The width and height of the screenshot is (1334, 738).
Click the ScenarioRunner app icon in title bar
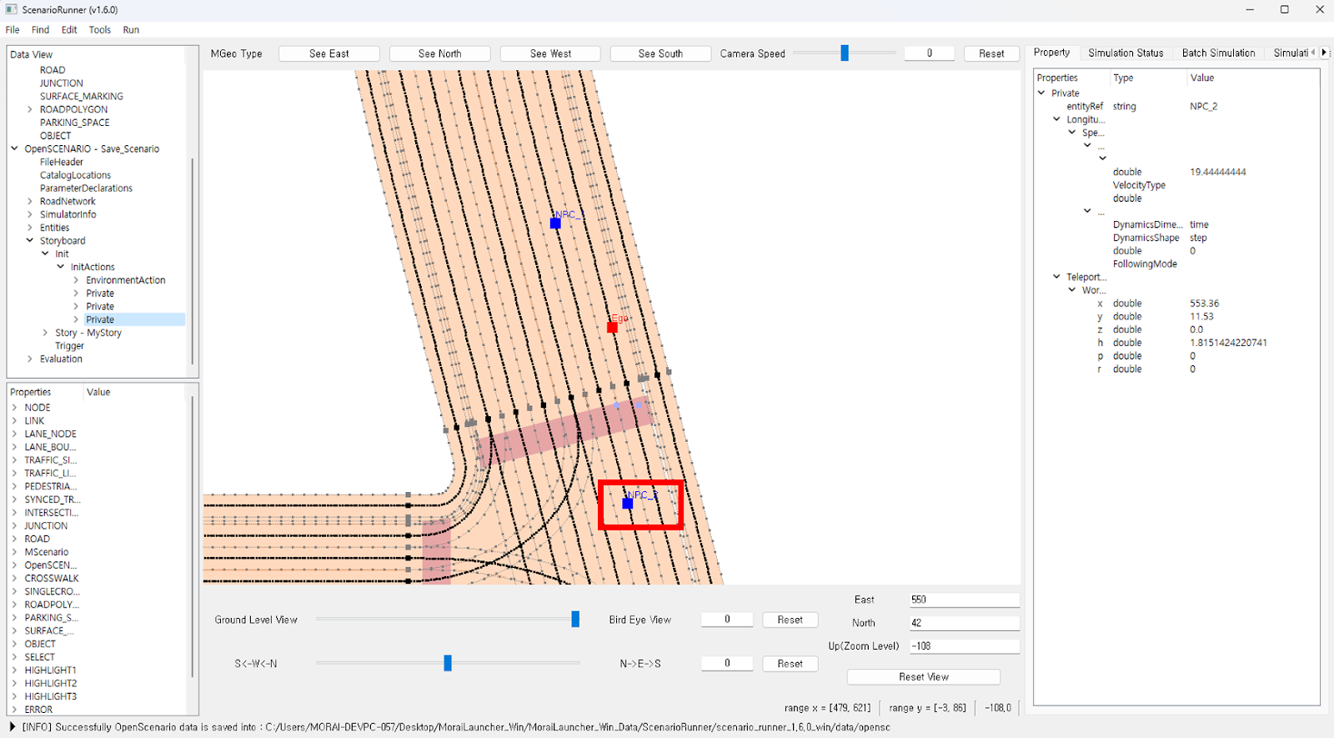tap(11, 9)
